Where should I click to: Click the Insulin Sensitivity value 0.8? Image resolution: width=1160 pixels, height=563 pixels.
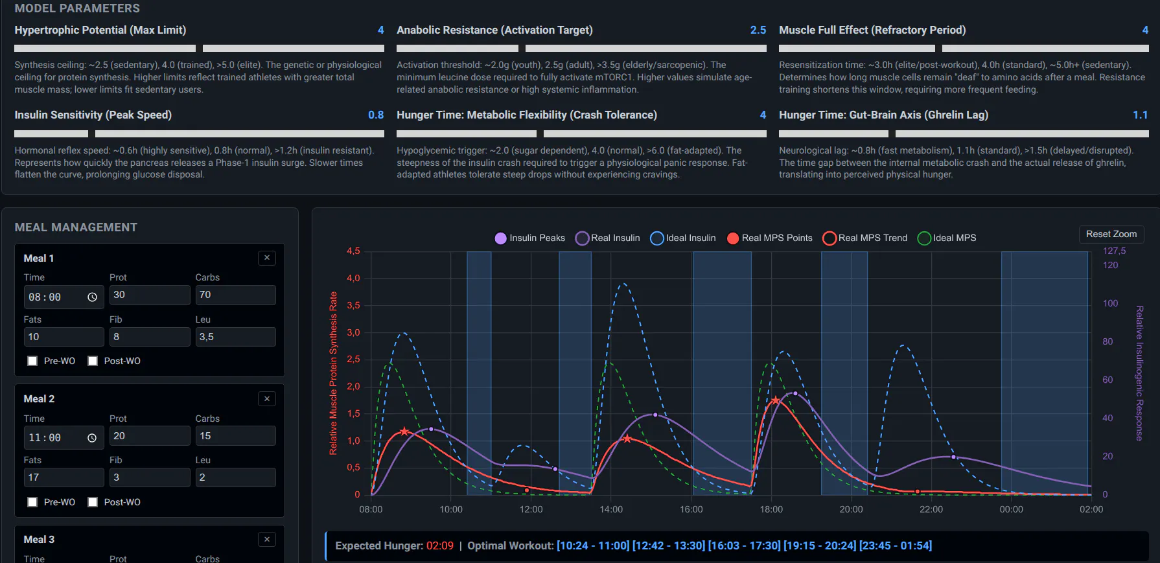[x=376, y=115]
